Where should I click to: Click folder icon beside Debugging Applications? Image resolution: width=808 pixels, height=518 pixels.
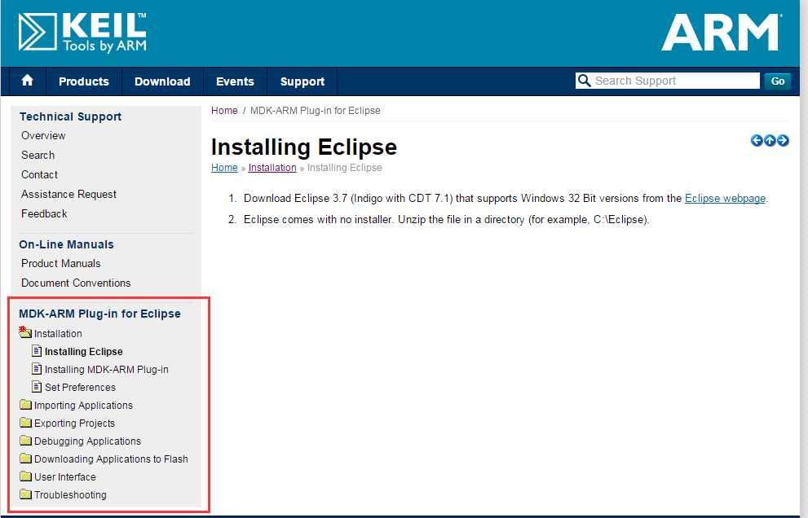point(26,441)
